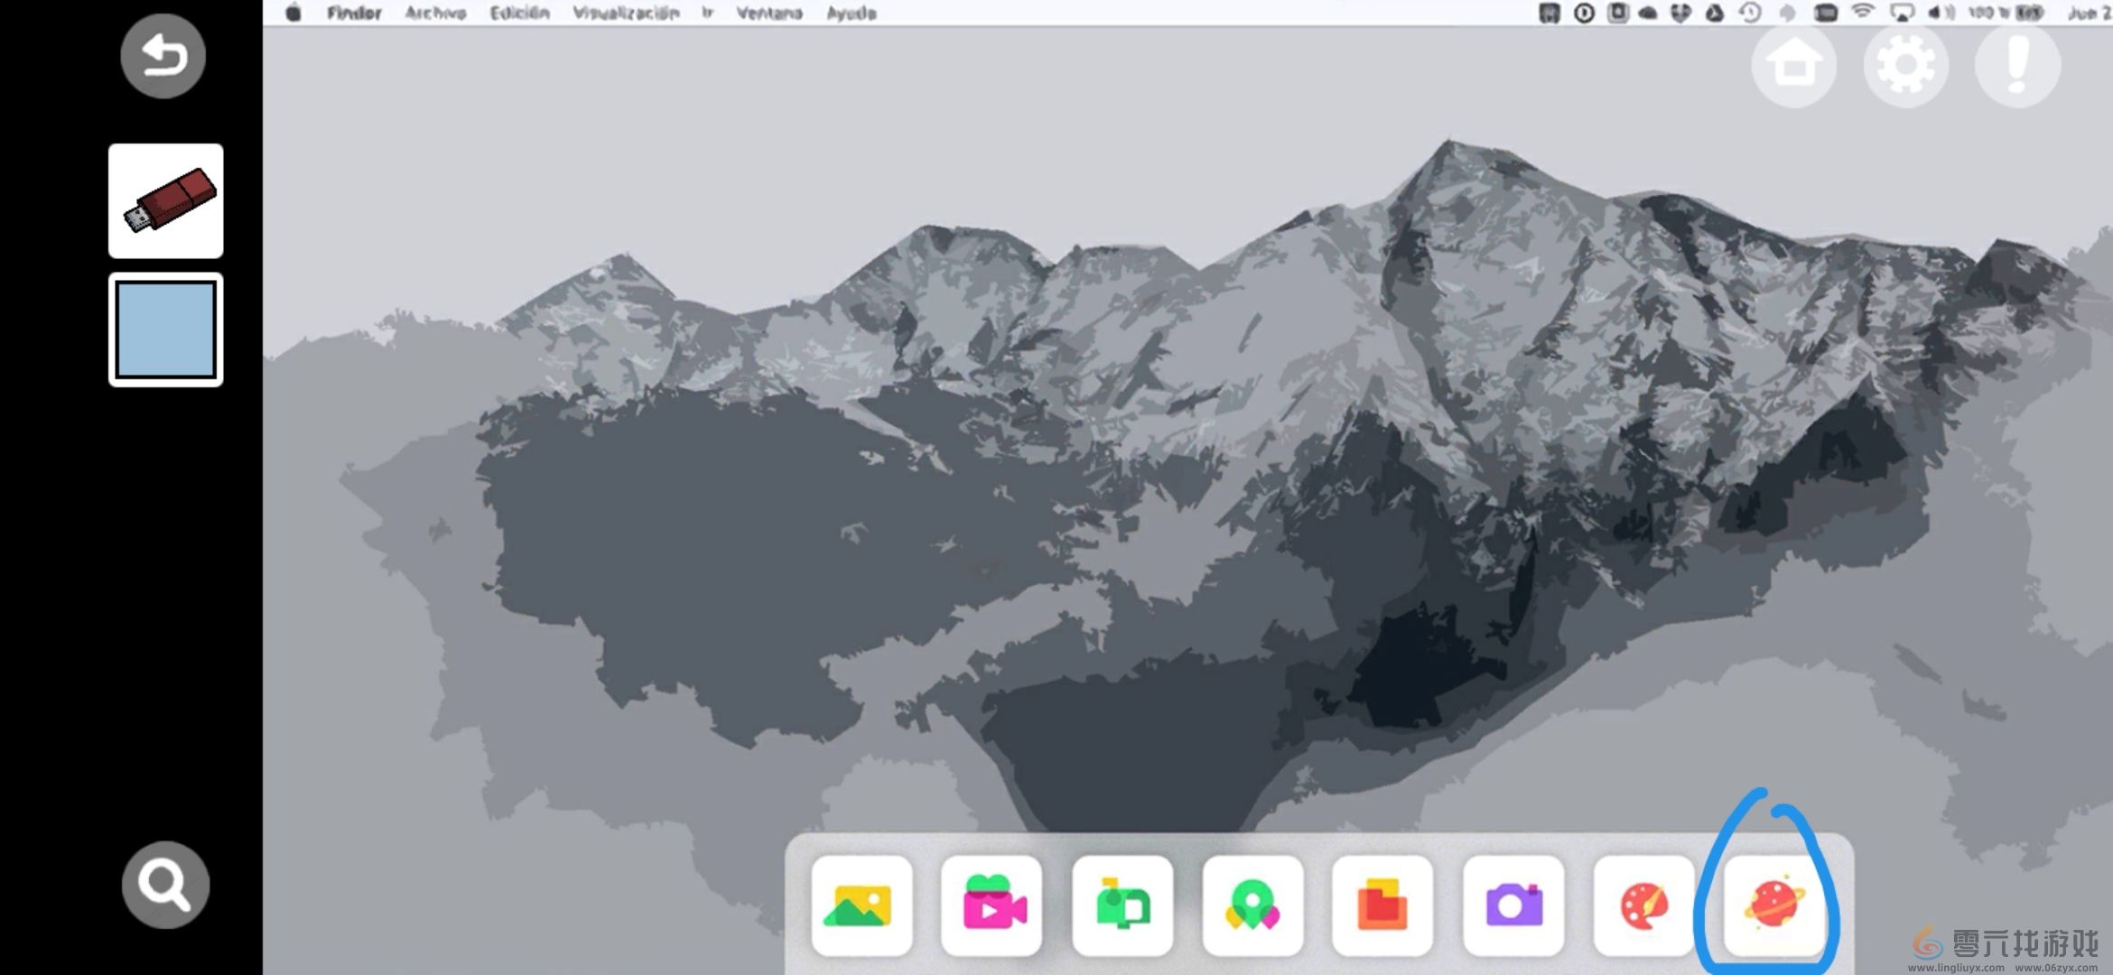Open the red planet browser app

click(x=1773, y=905)
